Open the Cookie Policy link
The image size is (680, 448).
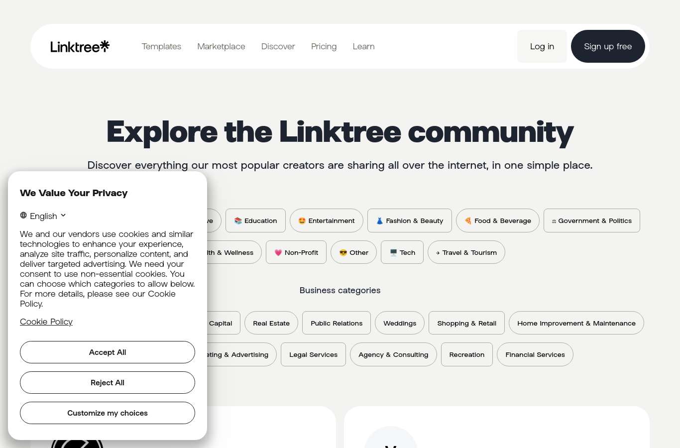click(46, 322)
